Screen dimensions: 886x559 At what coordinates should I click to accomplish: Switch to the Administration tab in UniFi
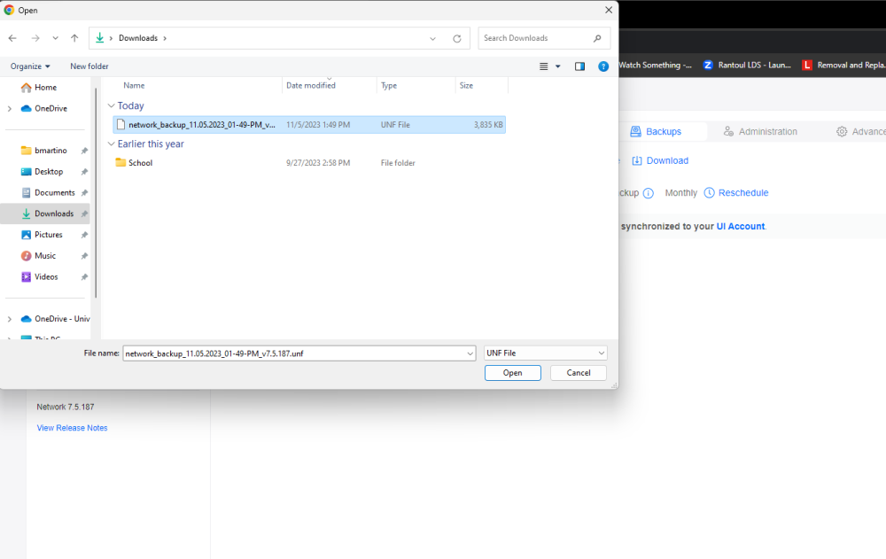[760, 132]
